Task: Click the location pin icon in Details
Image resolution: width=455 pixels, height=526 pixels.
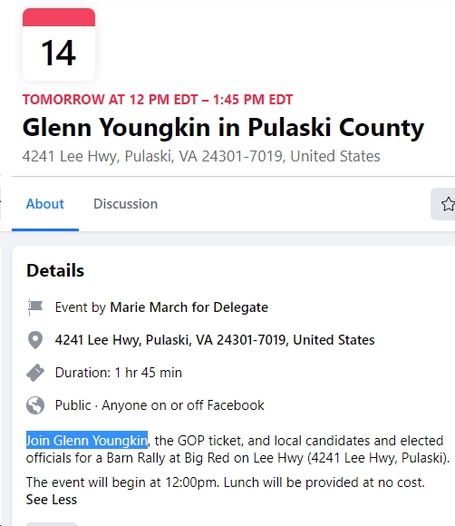Action: (35, 340)
